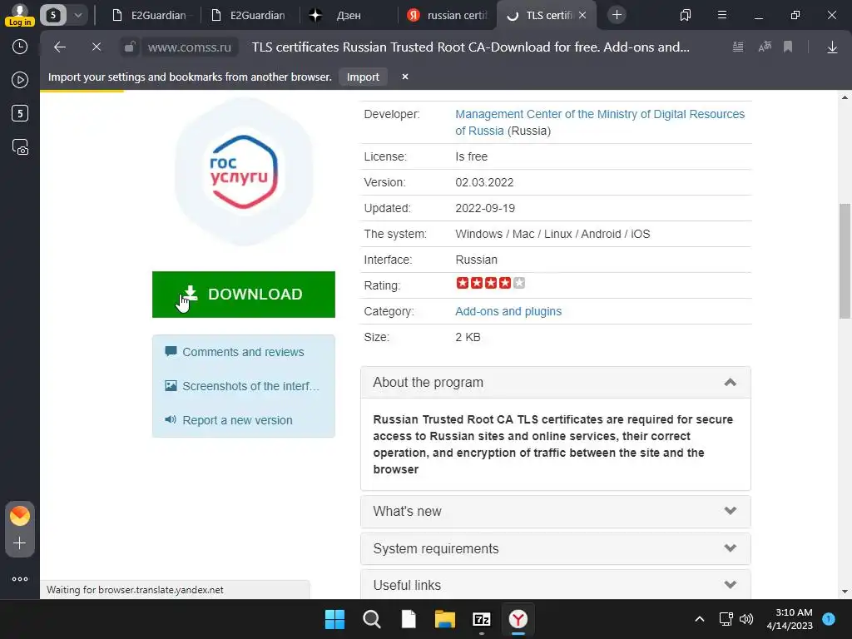Close the TLS certificates tab
Viewport: 852px width, 639px height.
[x=582, y=15]
